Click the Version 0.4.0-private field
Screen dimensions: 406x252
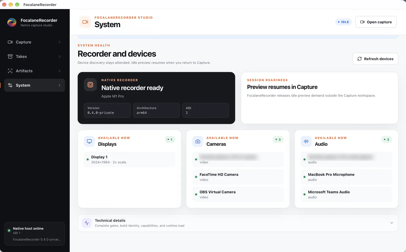click(107, 110)
